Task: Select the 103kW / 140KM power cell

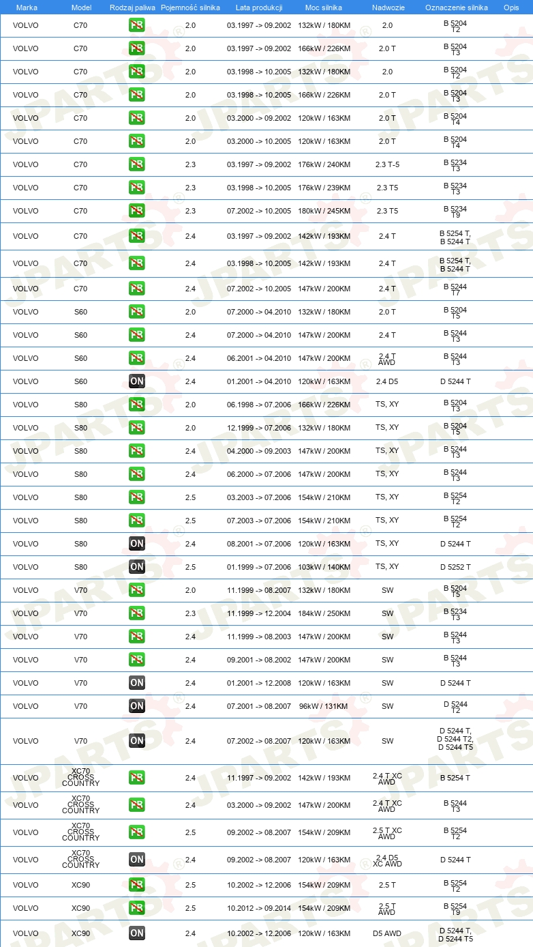Action: [x=324, y=567]
